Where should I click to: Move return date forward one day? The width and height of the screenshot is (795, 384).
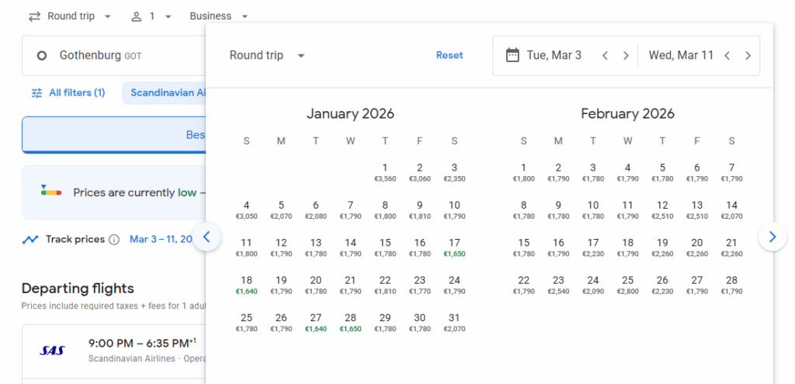point(748,56)
